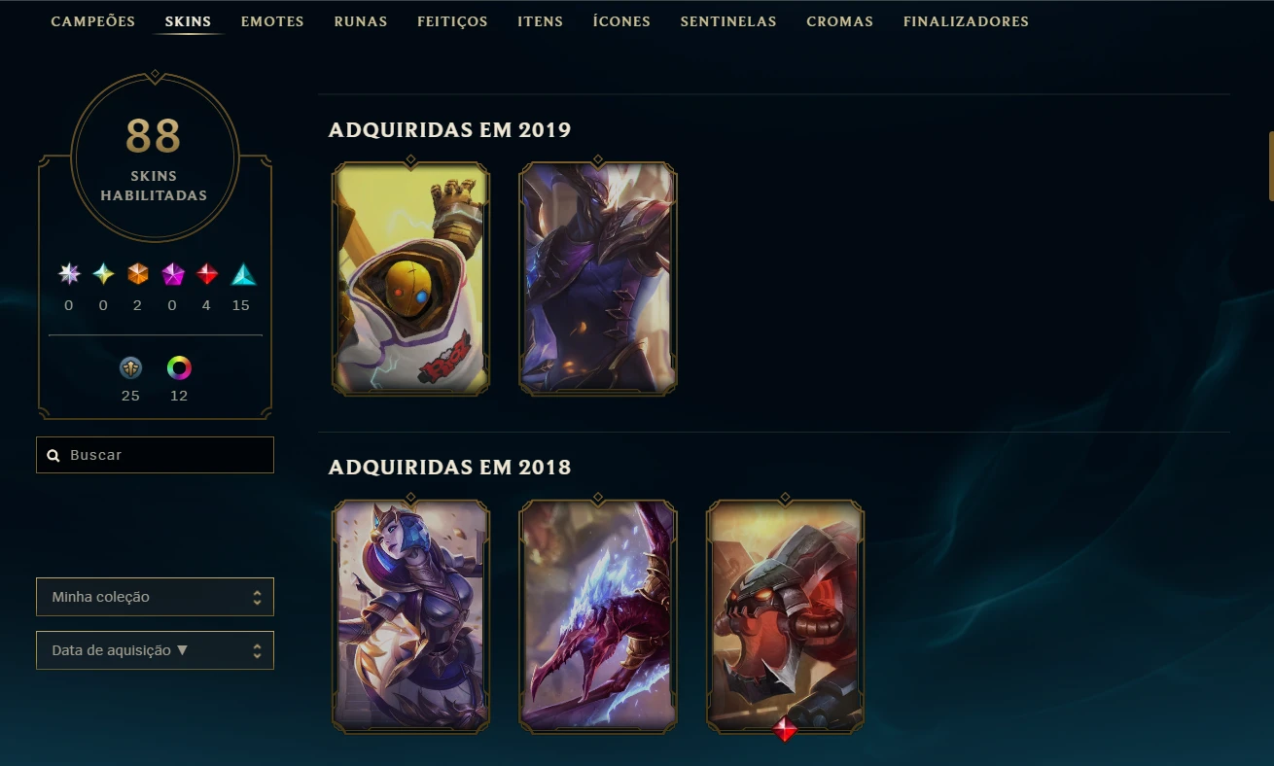Click the teal Mythic rarity gem icon
The height and width of the screenshot is (766, 1274).
(x=104, y=274)
